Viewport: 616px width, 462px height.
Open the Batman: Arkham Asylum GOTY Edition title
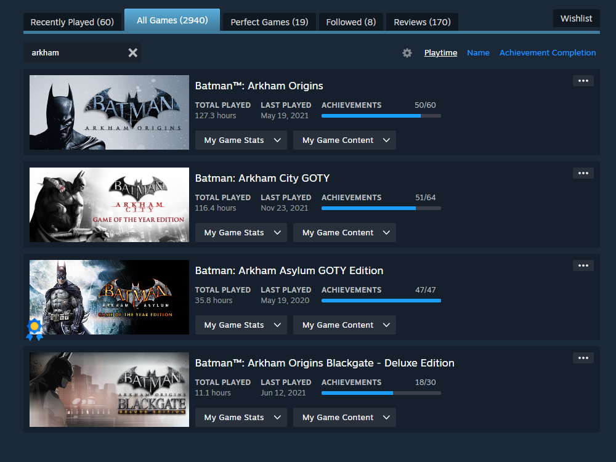pos(289,270)
